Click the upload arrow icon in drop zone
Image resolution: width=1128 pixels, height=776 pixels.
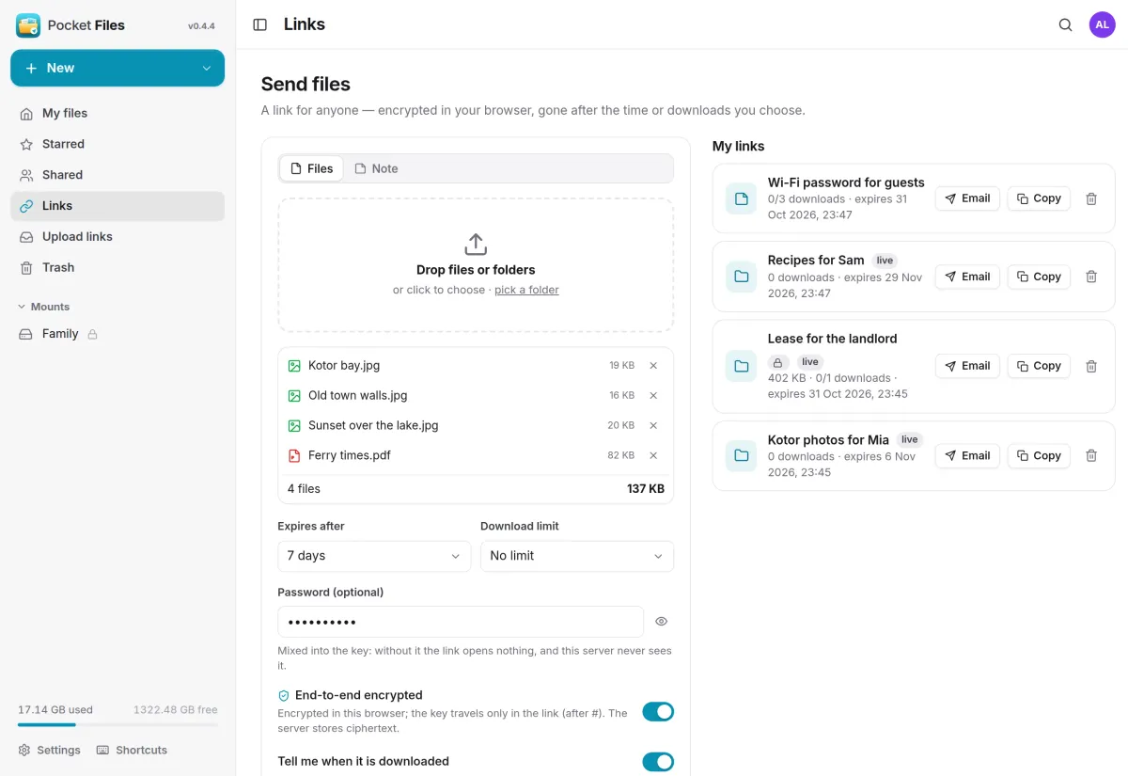pyautogui.click(x=476, y=245)
